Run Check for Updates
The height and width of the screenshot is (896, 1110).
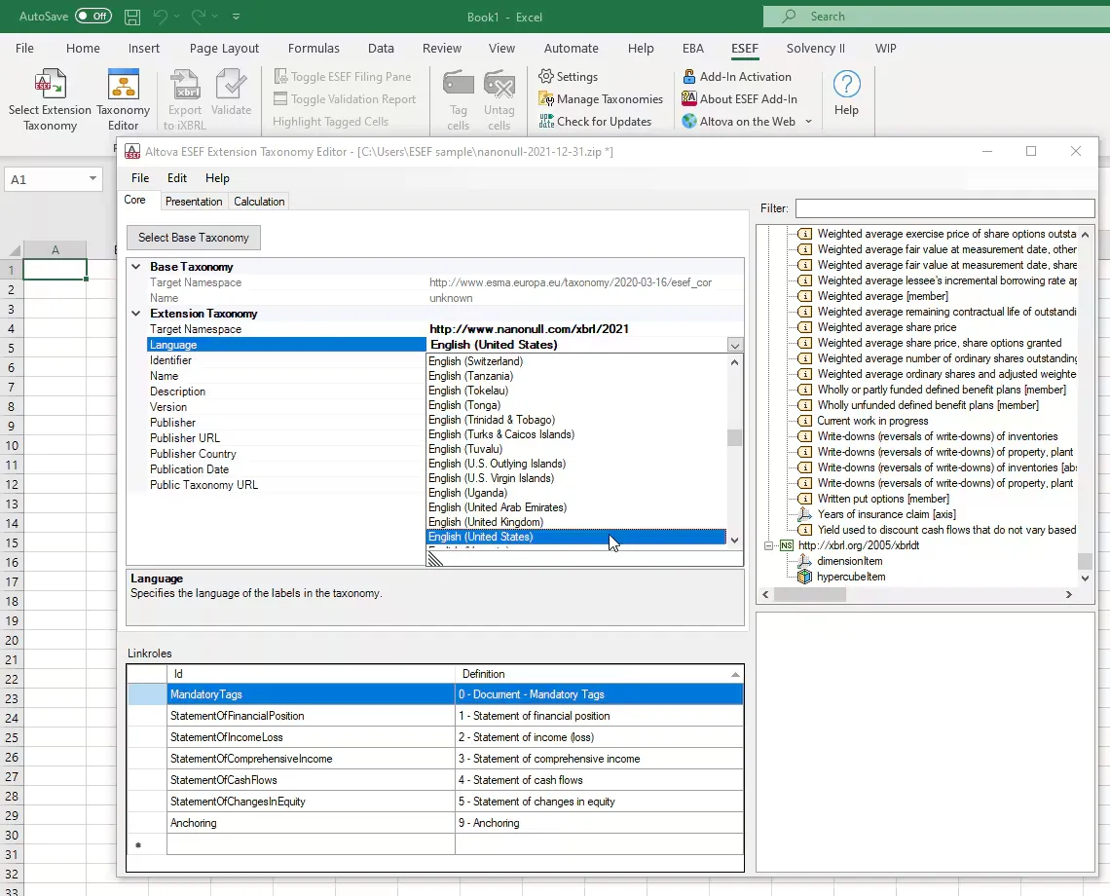[x=595, y=121]
